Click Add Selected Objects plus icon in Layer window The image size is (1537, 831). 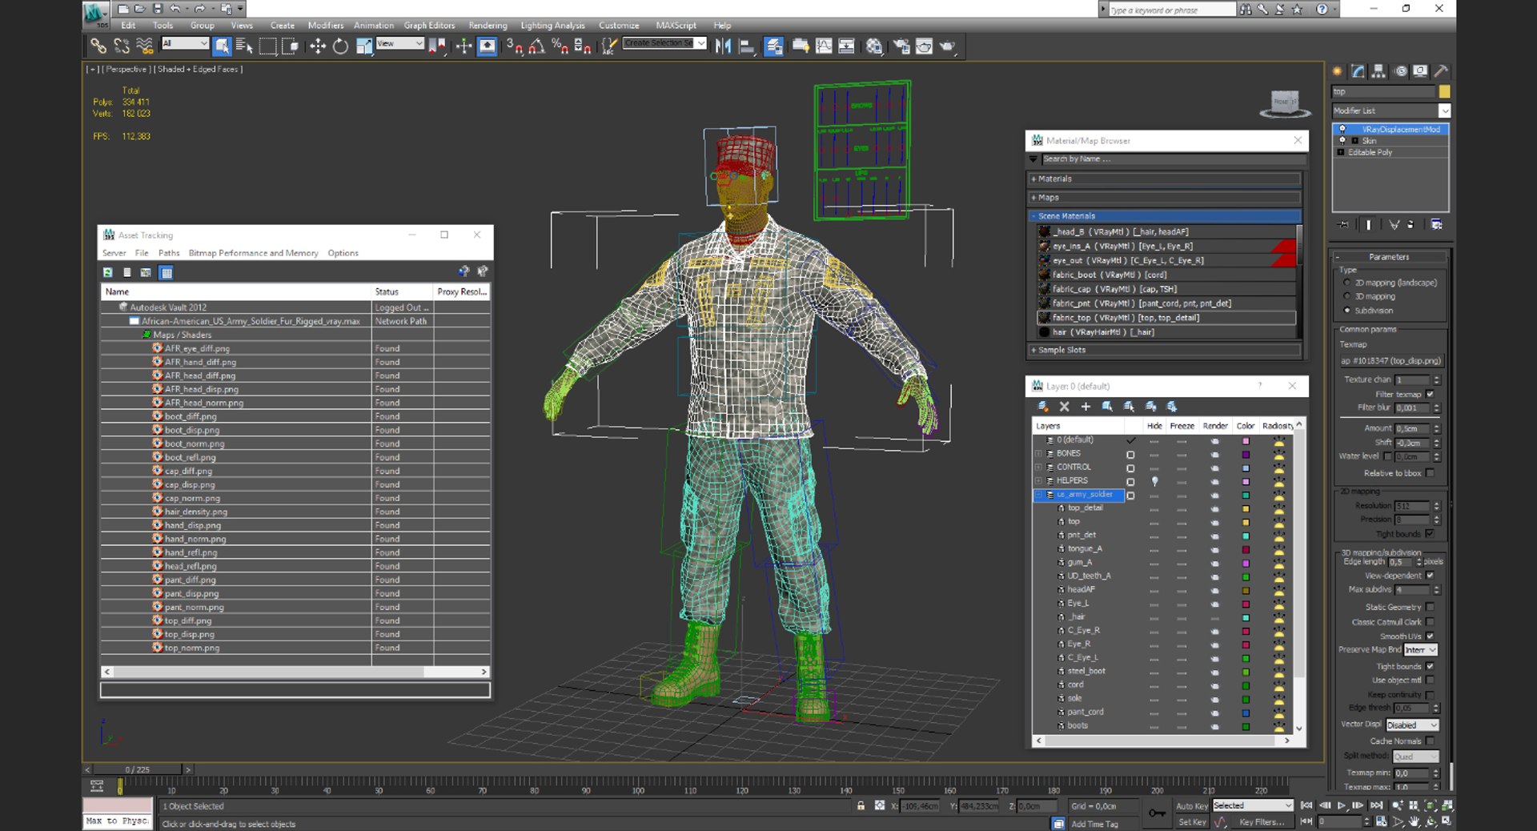pyautogui.click(x=1086, y=407)
